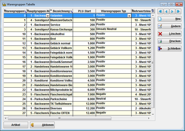Select the Parkscheine row
Viewport: 185px width, 131px height.
[x=77, y=99]
